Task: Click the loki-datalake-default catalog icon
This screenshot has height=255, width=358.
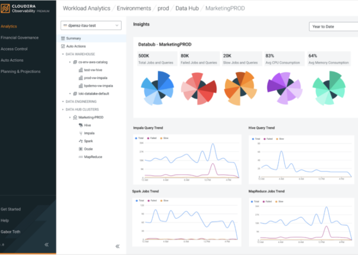Action: tap(75, 93)
